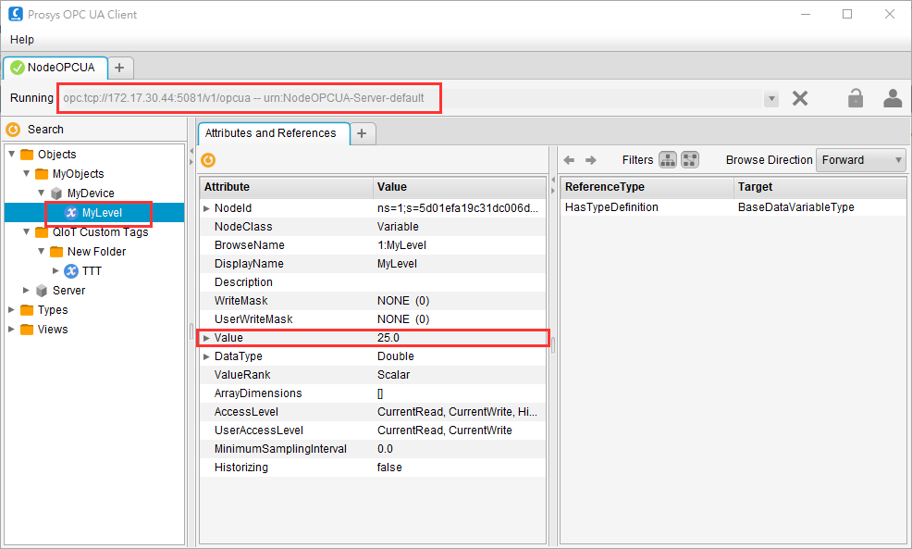Viewport: 912px width, 549px height.
Task: Maximize the Prosys OPC UA Client window
Action: point(847,14)
